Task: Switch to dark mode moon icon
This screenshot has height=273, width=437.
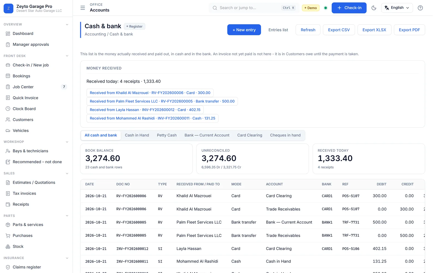Action: pyautogui.click(x=374, y=8)
